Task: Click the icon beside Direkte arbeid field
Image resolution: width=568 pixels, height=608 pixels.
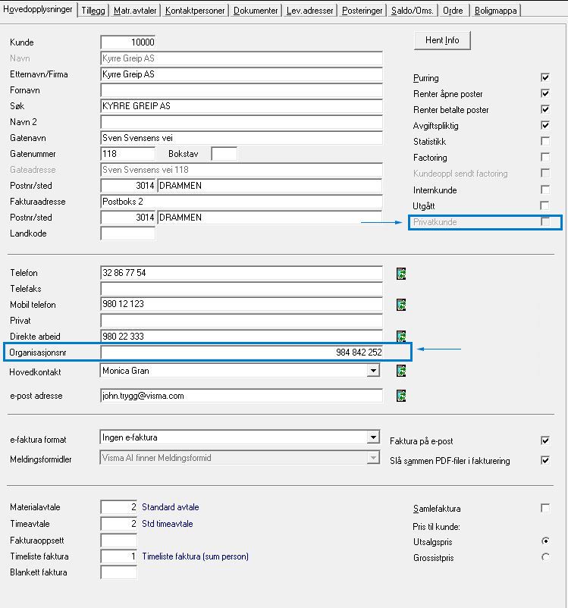Action: pos(401,336)
